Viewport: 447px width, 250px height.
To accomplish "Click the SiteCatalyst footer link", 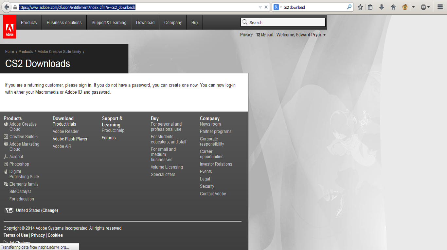I will click(20, 192).
